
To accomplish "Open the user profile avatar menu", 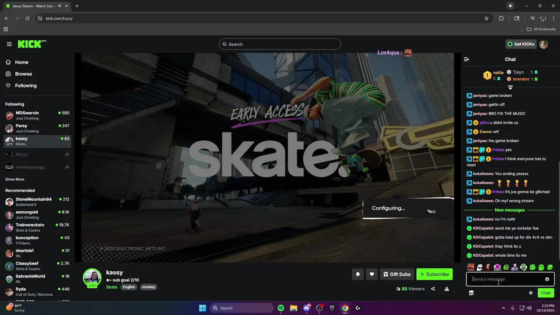I will 544,44.
